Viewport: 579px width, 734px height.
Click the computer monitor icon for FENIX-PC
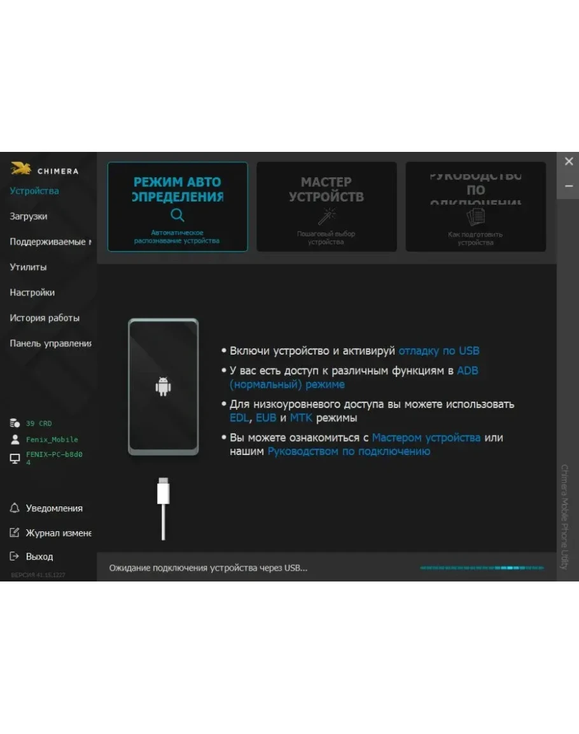coord(15,458)
